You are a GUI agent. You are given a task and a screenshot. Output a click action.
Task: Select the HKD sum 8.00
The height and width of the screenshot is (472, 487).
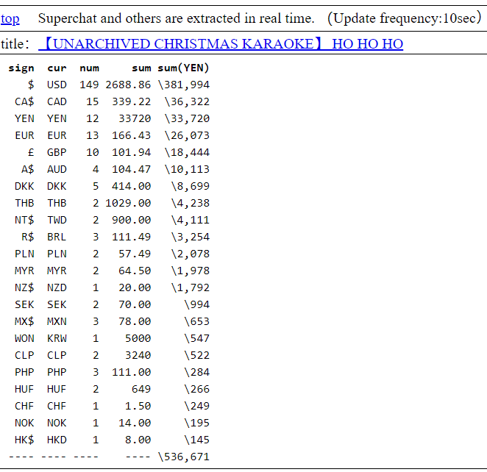coord(138,440)
